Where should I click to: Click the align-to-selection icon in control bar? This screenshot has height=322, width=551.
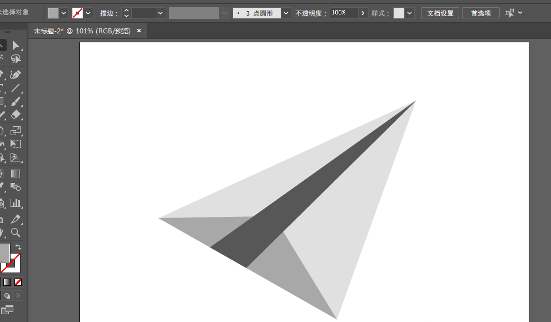click(509, 13)
